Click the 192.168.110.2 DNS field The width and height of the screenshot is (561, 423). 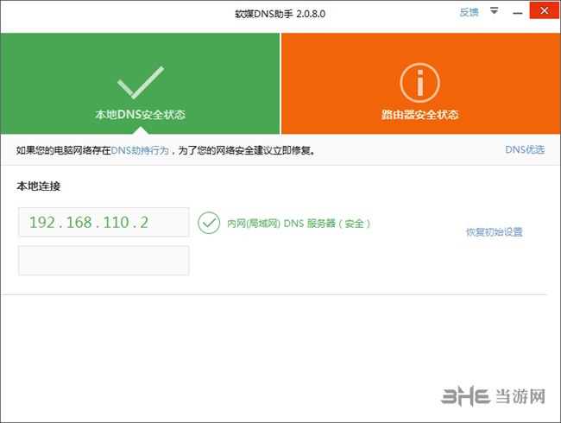click(104, 222)
